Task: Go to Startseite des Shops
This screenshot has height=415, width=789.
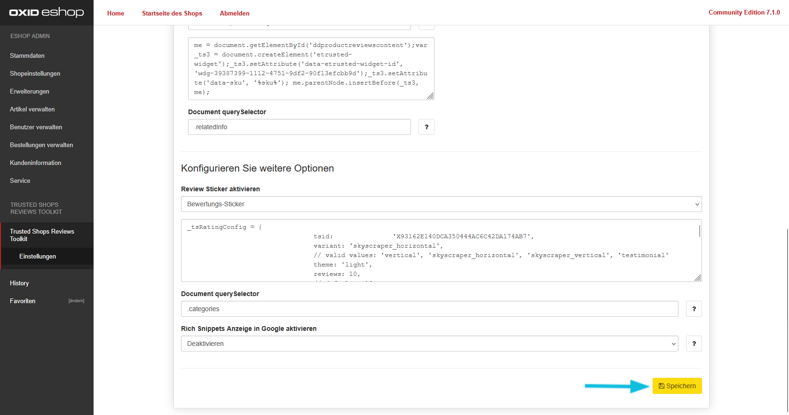Action: coord(172,13)
